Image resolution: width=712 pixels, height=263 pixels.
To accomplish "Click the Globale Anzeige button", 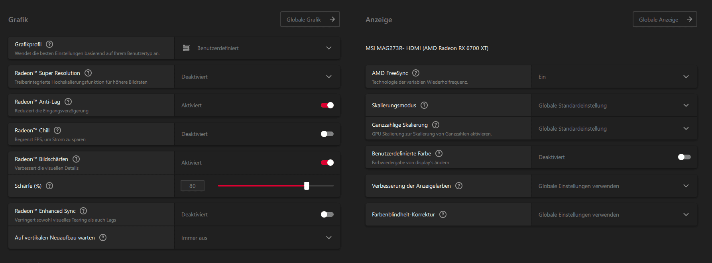I will point(665,19).
